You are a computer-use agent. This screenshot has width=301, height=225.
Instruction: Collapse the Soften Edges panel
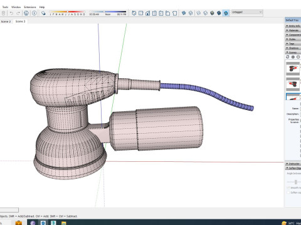(293, 168)
